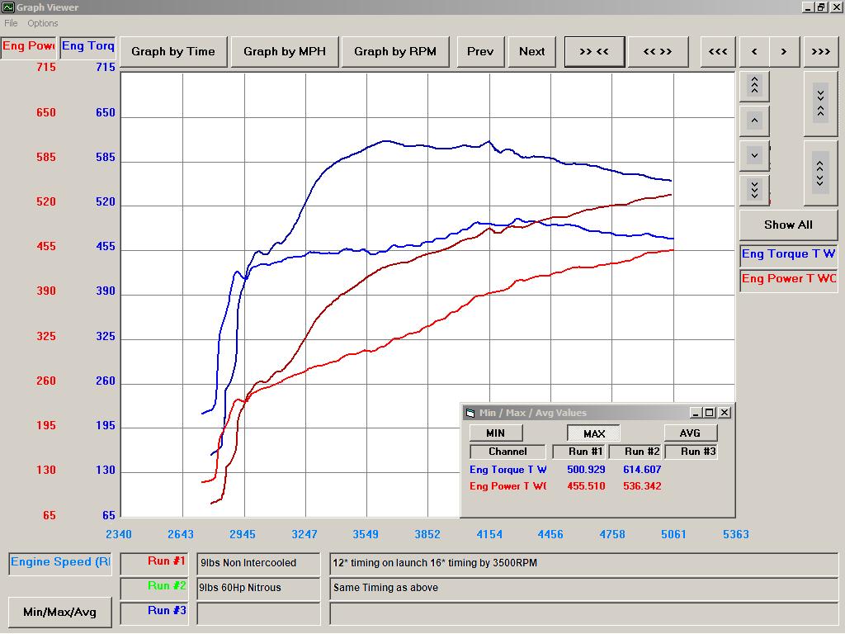Open the File menu
The image size is (845, 634).
[11, 23]
